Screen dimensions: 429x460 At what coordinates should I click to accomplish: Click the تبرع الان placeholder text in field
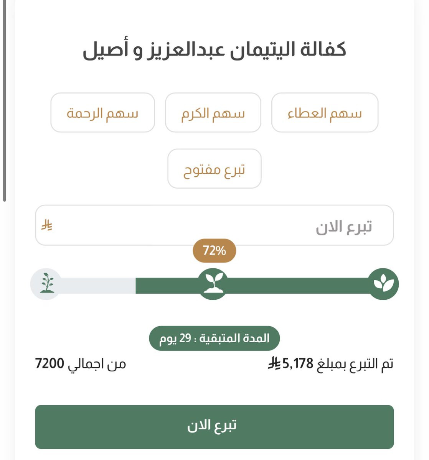pos(344,227)
